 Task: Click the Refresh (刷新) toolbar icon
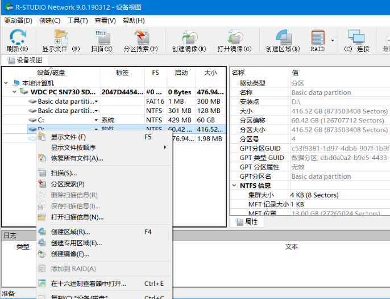click(x=18, y=40)
